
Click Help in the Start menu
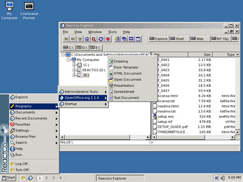[x=34, y=149]
